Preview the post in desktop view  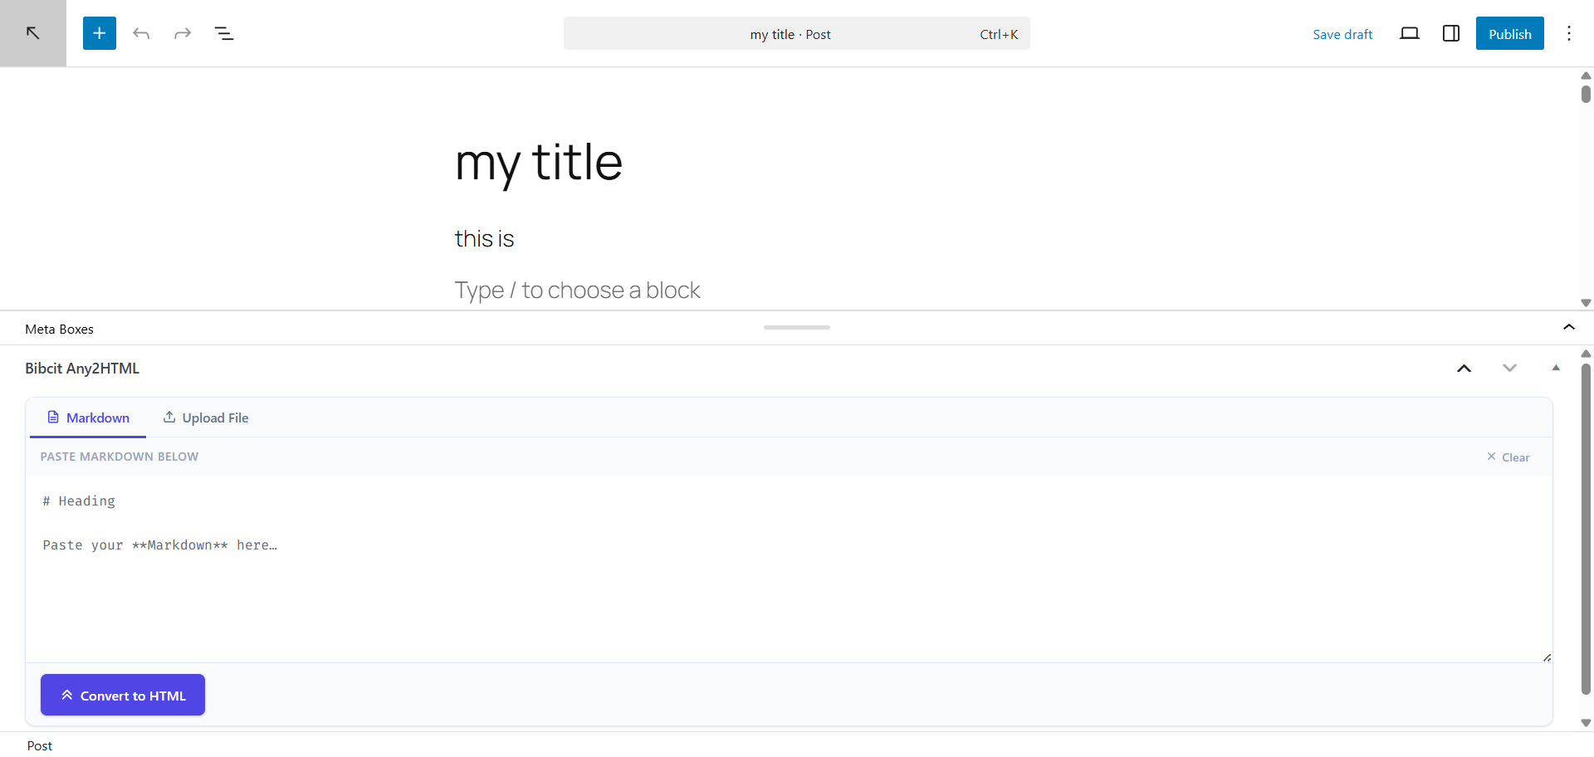[1410, 33]
